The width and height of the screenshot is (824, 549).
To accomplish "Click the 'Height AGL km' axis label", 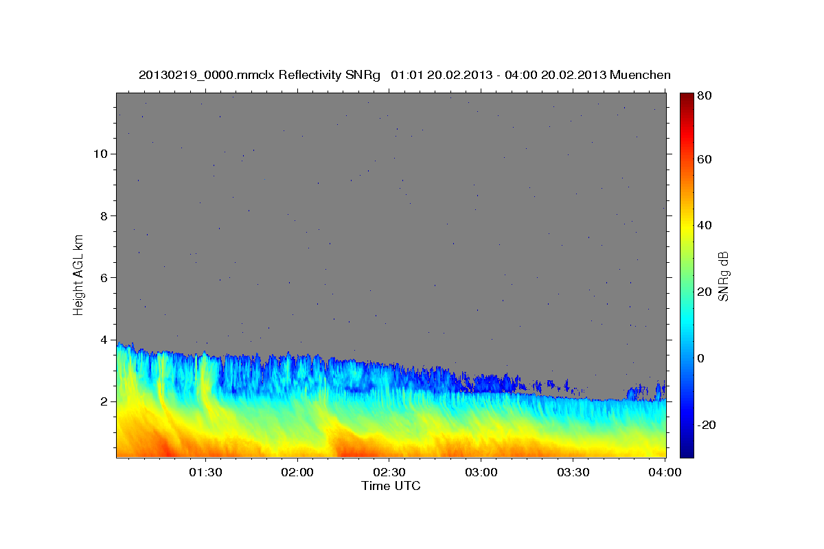I will [79, 274].
